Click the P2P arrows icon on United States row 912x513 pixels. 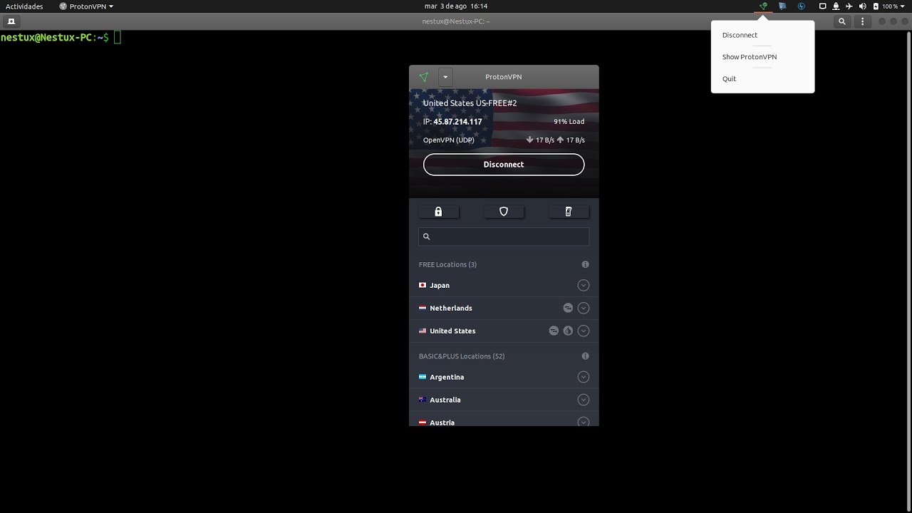tap(554, 331)
